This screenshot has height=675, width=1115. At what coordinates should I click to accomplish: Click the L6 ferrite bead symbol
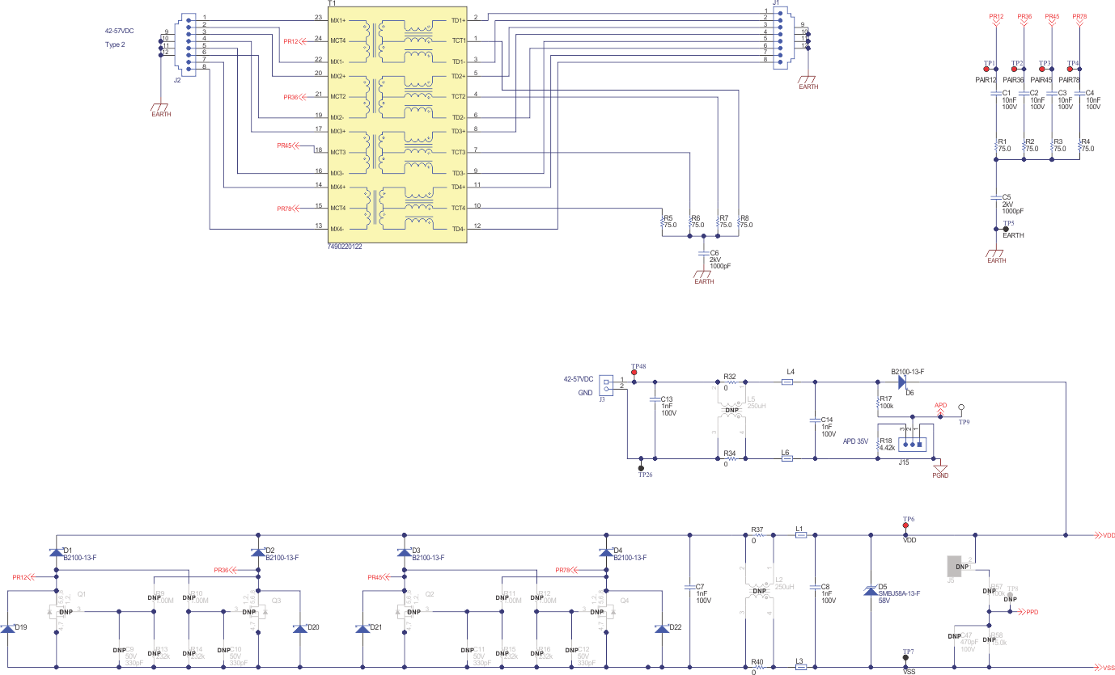click(x=787, y=458)
